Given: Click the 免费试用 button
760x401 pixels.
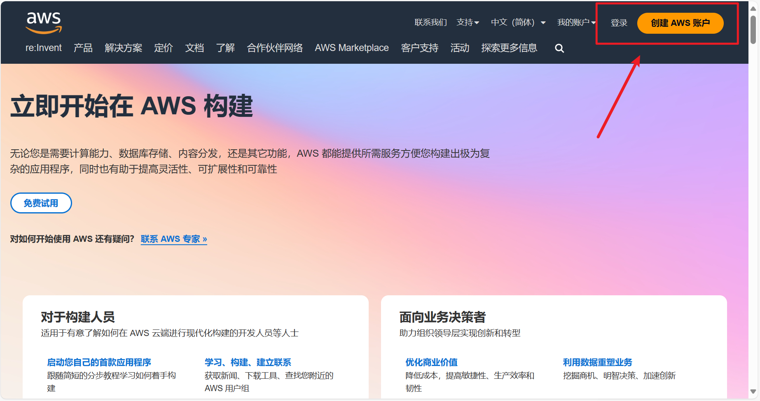Looking at the screenshot, I should pyautogui.click(x=41, y=203).
